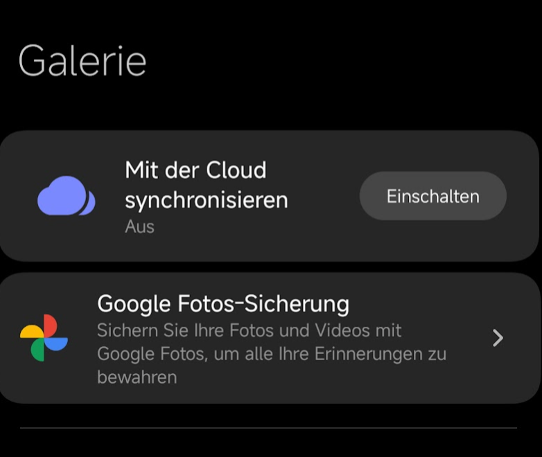Tap the small darker cloud behind main cloud

tap(89, 204)
